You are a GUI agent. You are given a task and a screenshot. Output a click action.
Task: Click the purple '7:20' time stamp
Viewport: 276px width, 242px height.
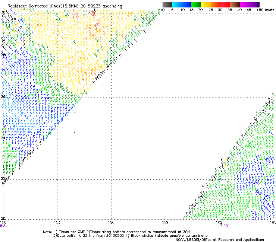224,226
